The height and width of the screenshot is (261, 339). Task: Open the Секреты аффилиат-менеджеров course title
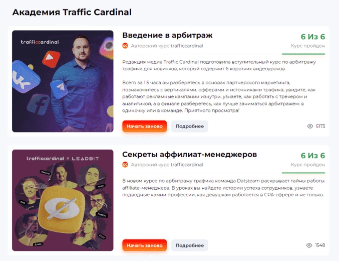pyautogui.click(x=189, y=155)
